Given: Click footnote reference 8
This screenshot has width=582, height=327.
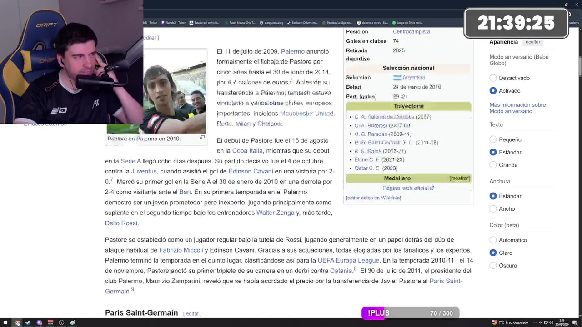Looking at the screenshot, I should pos(355,269).
